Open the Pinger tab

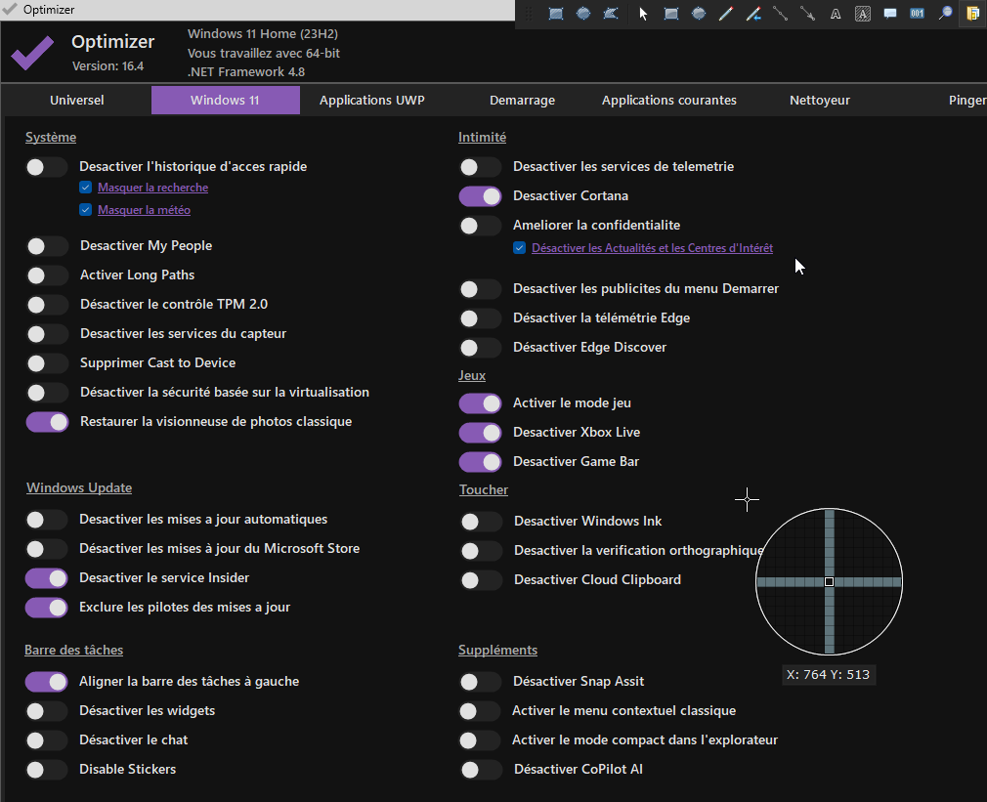point(966,100)
